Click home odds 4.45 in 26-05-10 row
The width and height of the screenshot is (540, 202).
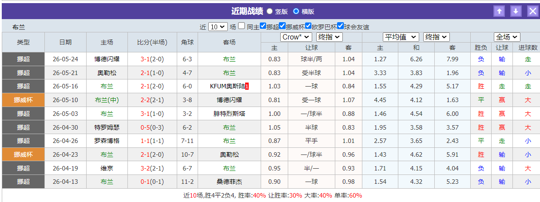[x=380, y=100]
